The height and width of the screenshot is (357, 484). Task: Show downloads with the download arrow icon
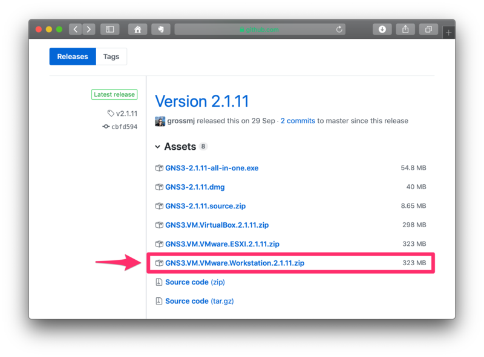point(382,29)
